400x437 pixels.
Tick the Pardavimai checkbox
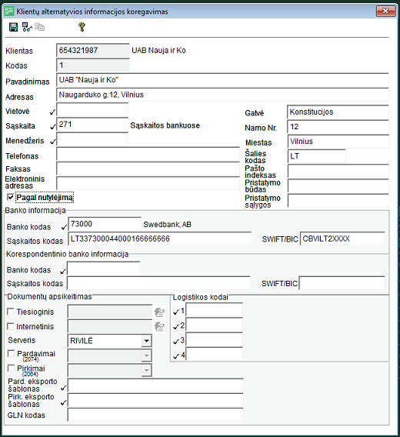click(11, 353)
